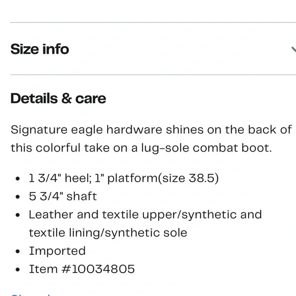Select the Imported bullet item
The image size is (296, 296).
coord(57,251)
